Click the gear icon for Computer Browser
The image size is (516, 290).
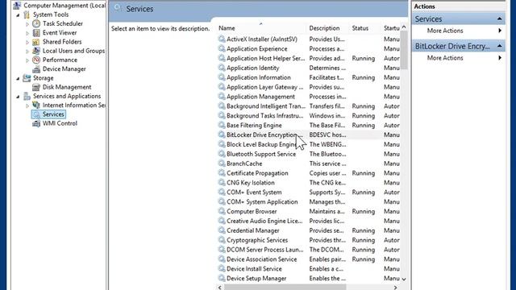222,211
